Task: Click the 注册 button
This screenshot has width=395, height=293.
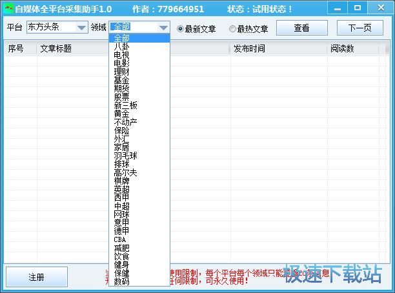Action: (x=37, y=277)
